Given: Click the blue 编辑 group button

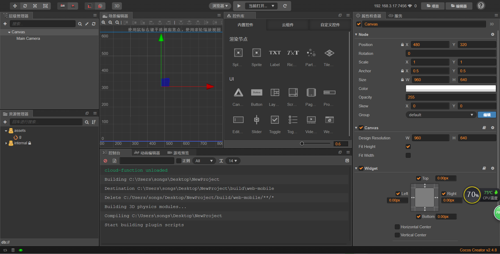Looking at the screenshot, I should click(487, 115).
